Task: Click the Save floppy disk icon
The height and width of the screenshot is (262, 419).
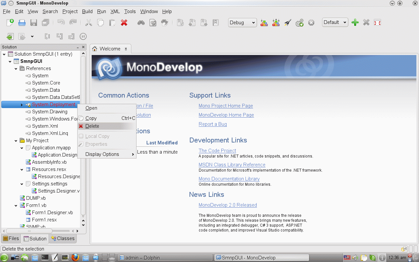Action: coord(34,23)
